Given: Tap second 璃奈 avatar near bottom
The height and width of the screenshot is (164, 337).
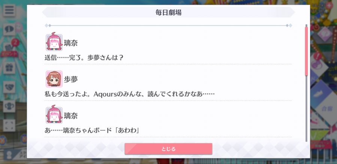Looking at the screenshot, I should tap(54, 115).
